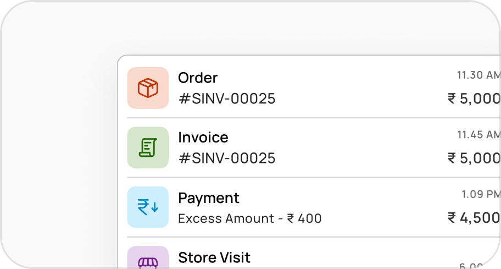Screen dimensions: 501x269
Task: Click the blue Payment rupee icon
Action: pyautogui.click(x=148, y=207)
